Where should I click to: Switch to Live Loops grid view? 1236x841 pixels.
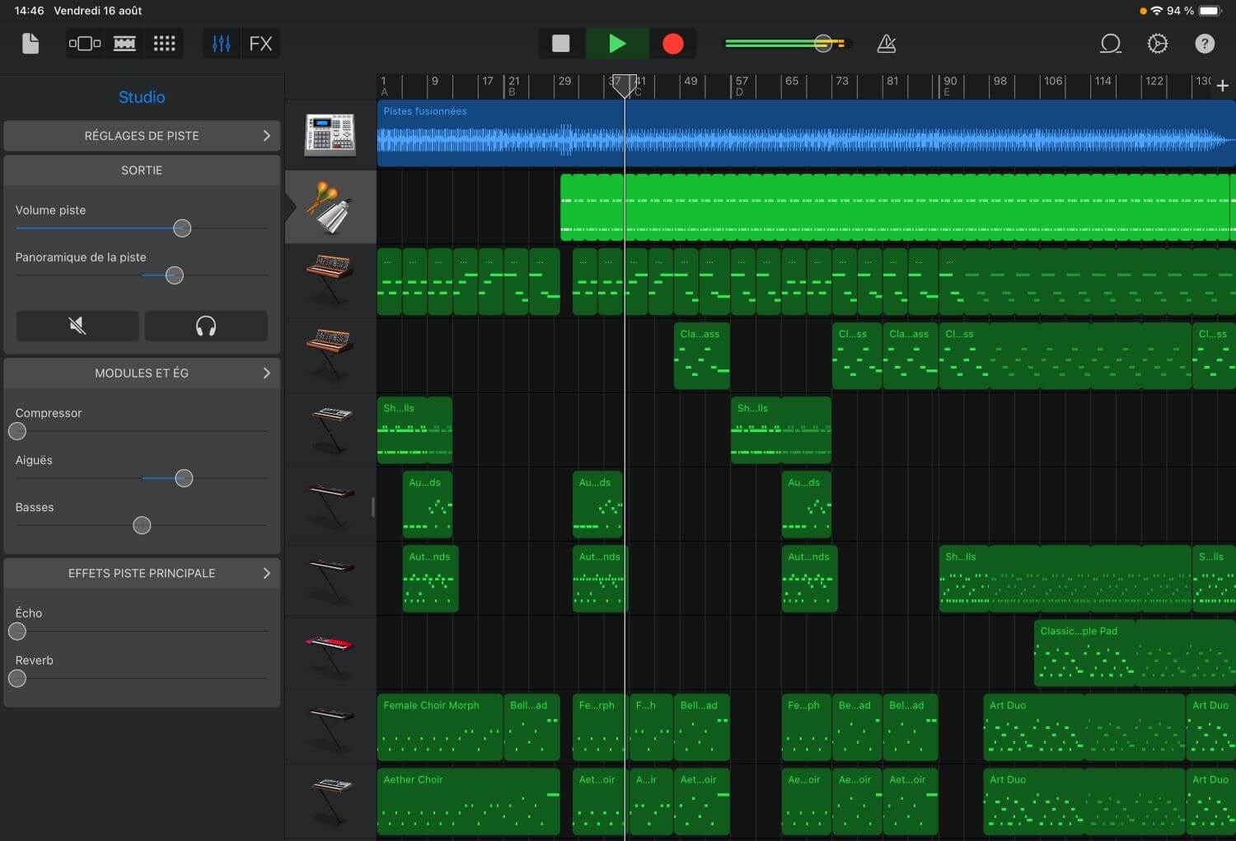point(164,43)
